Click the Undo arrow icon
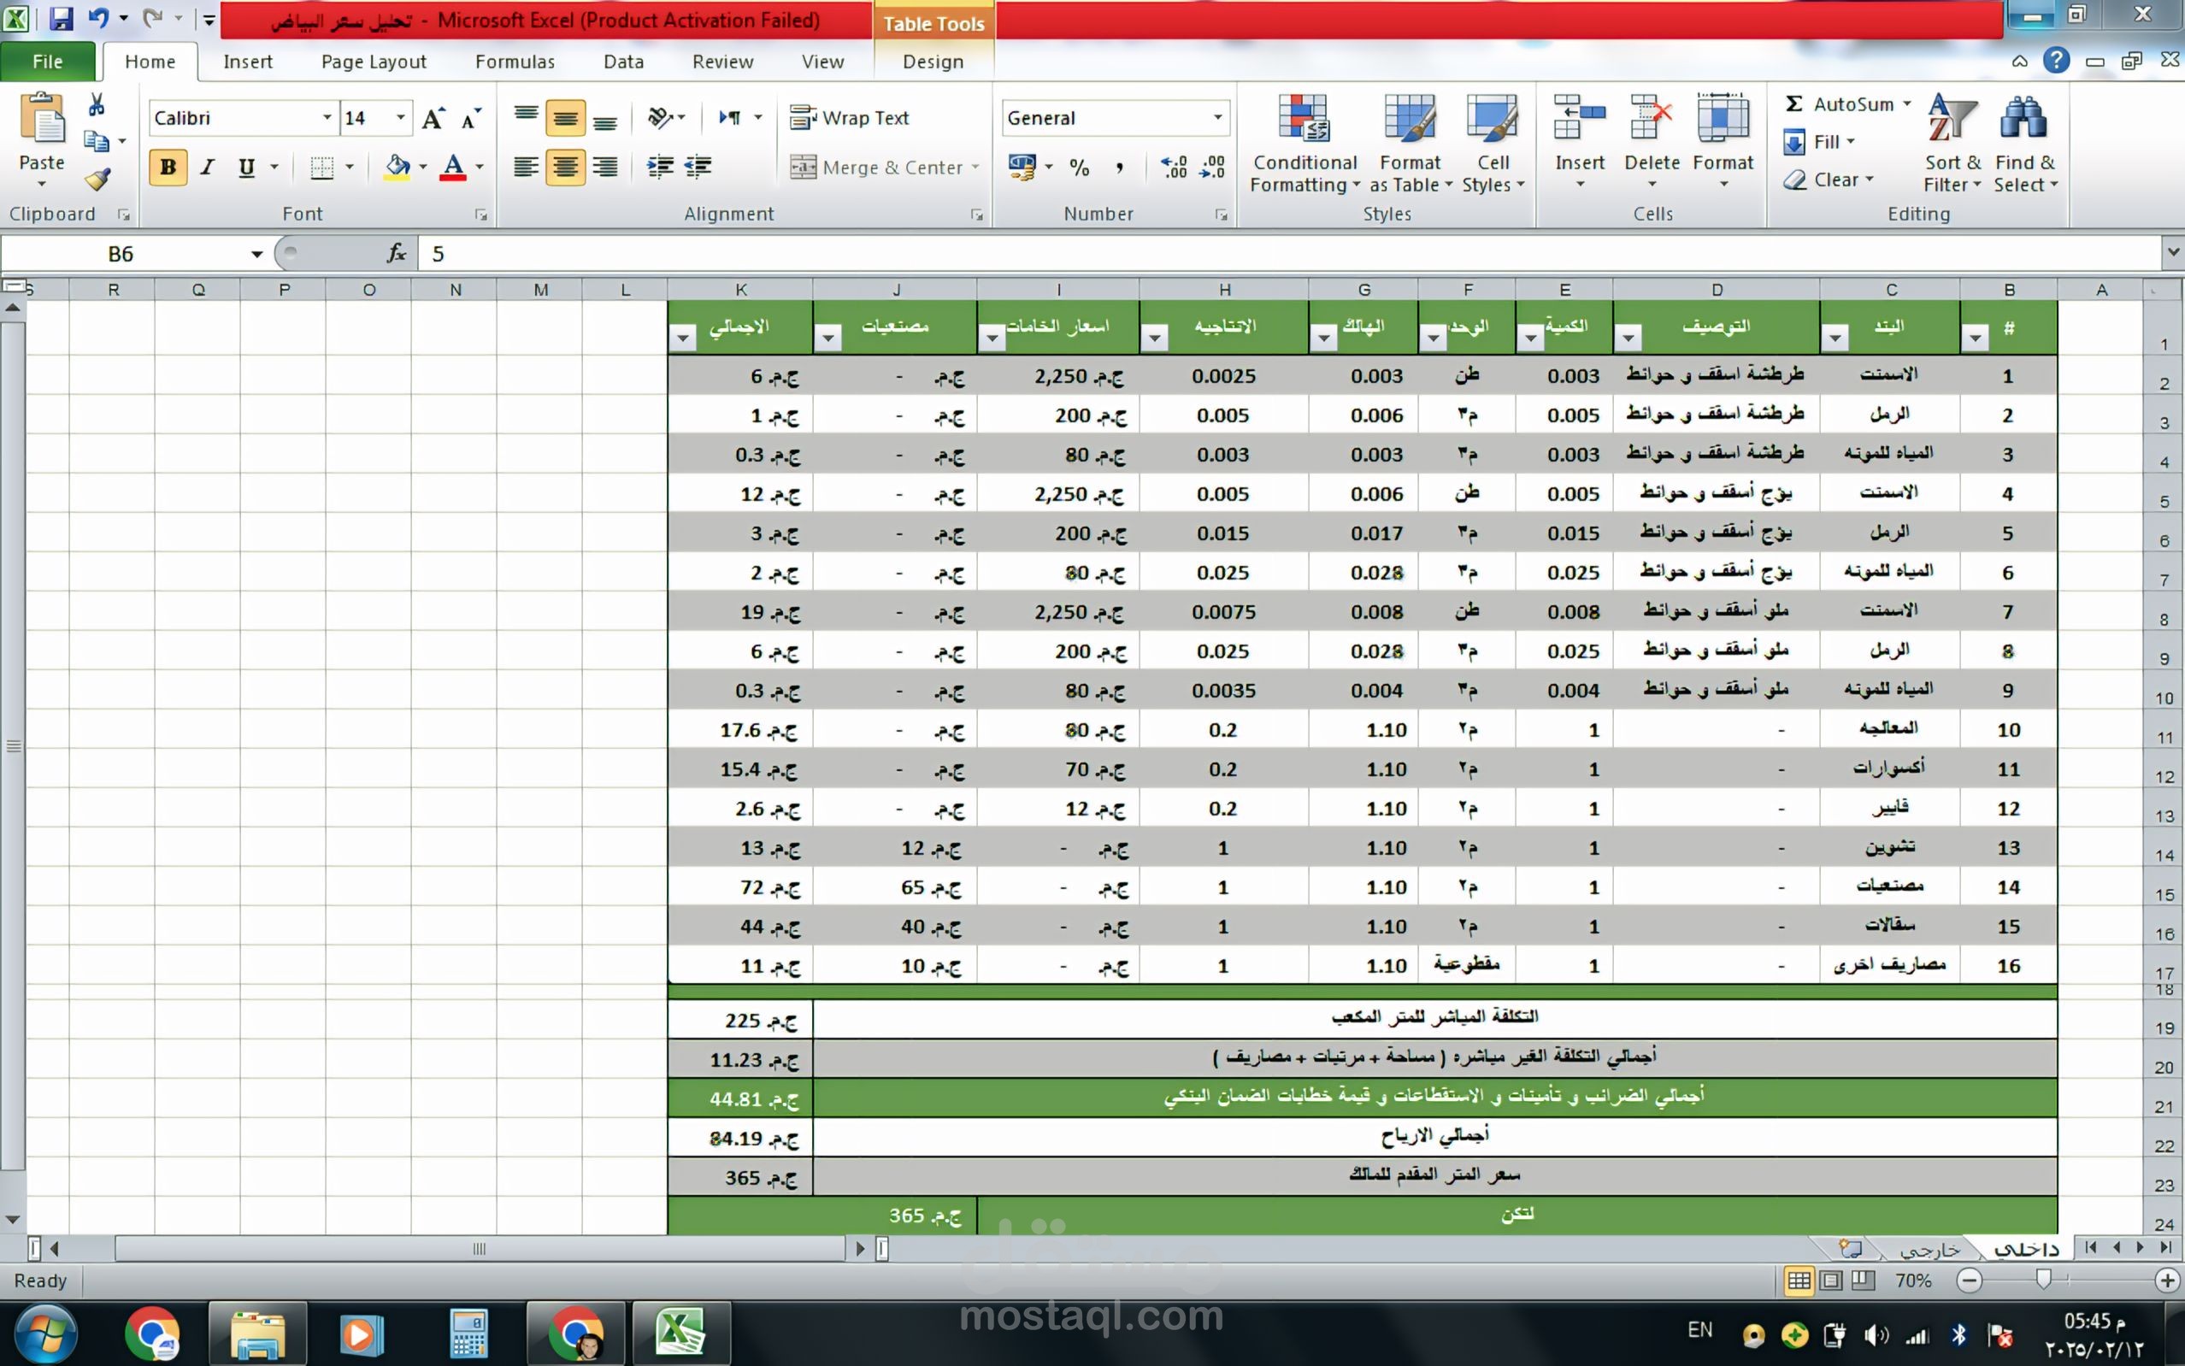This screenshot has width=2185, height=1366. pyautogui.click(x=98, y=18)
